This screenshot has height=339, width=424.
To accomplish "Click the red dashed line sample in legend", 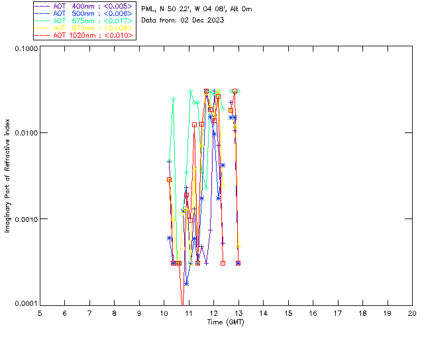I will coord(42,35).
